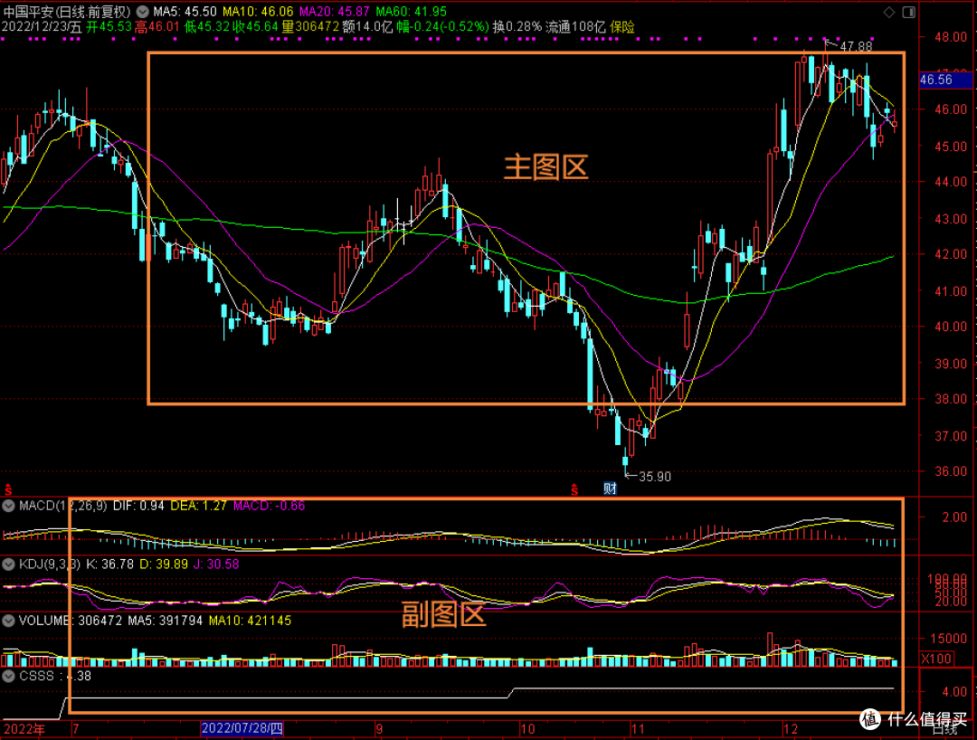Click the MACD(12,26,9) indicator title

(63, 506)
